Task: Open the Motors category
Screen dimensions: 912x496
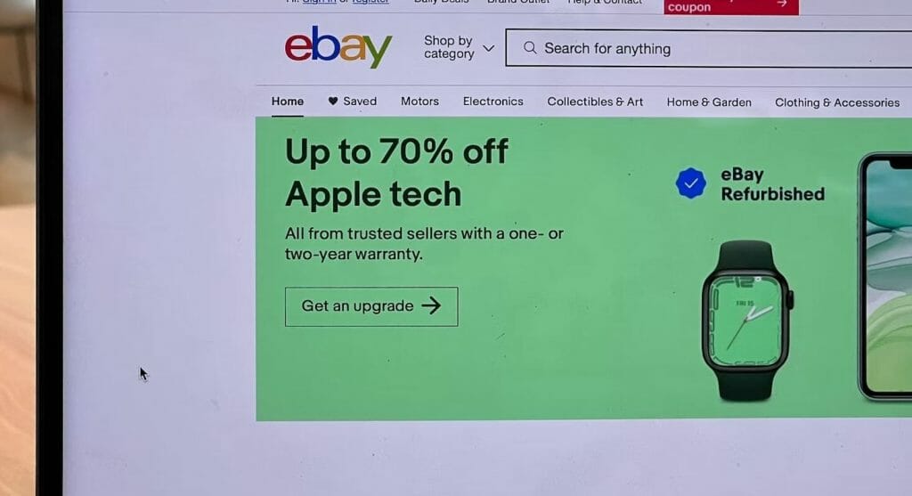Action: pyautogui.click(x=420, y=102)
